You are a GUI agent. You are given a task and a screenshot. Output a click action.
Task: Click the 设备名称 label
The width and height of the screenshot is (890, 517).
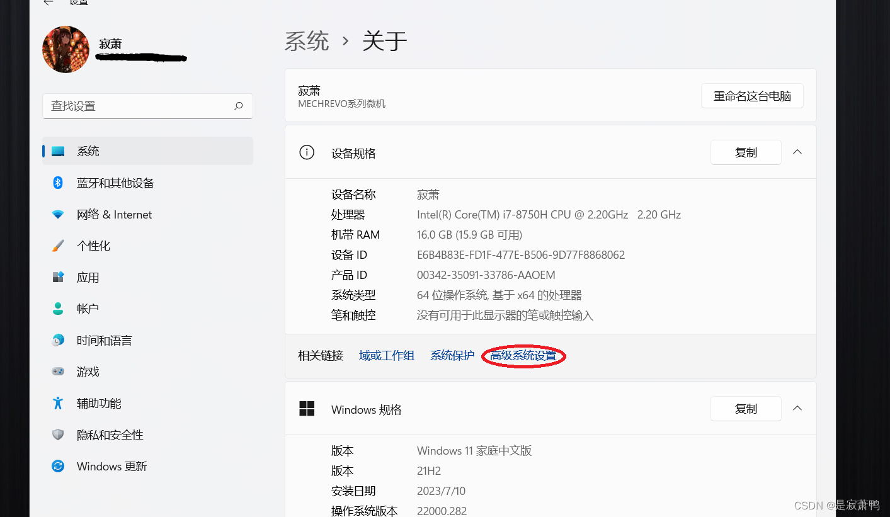pos(353,195)
